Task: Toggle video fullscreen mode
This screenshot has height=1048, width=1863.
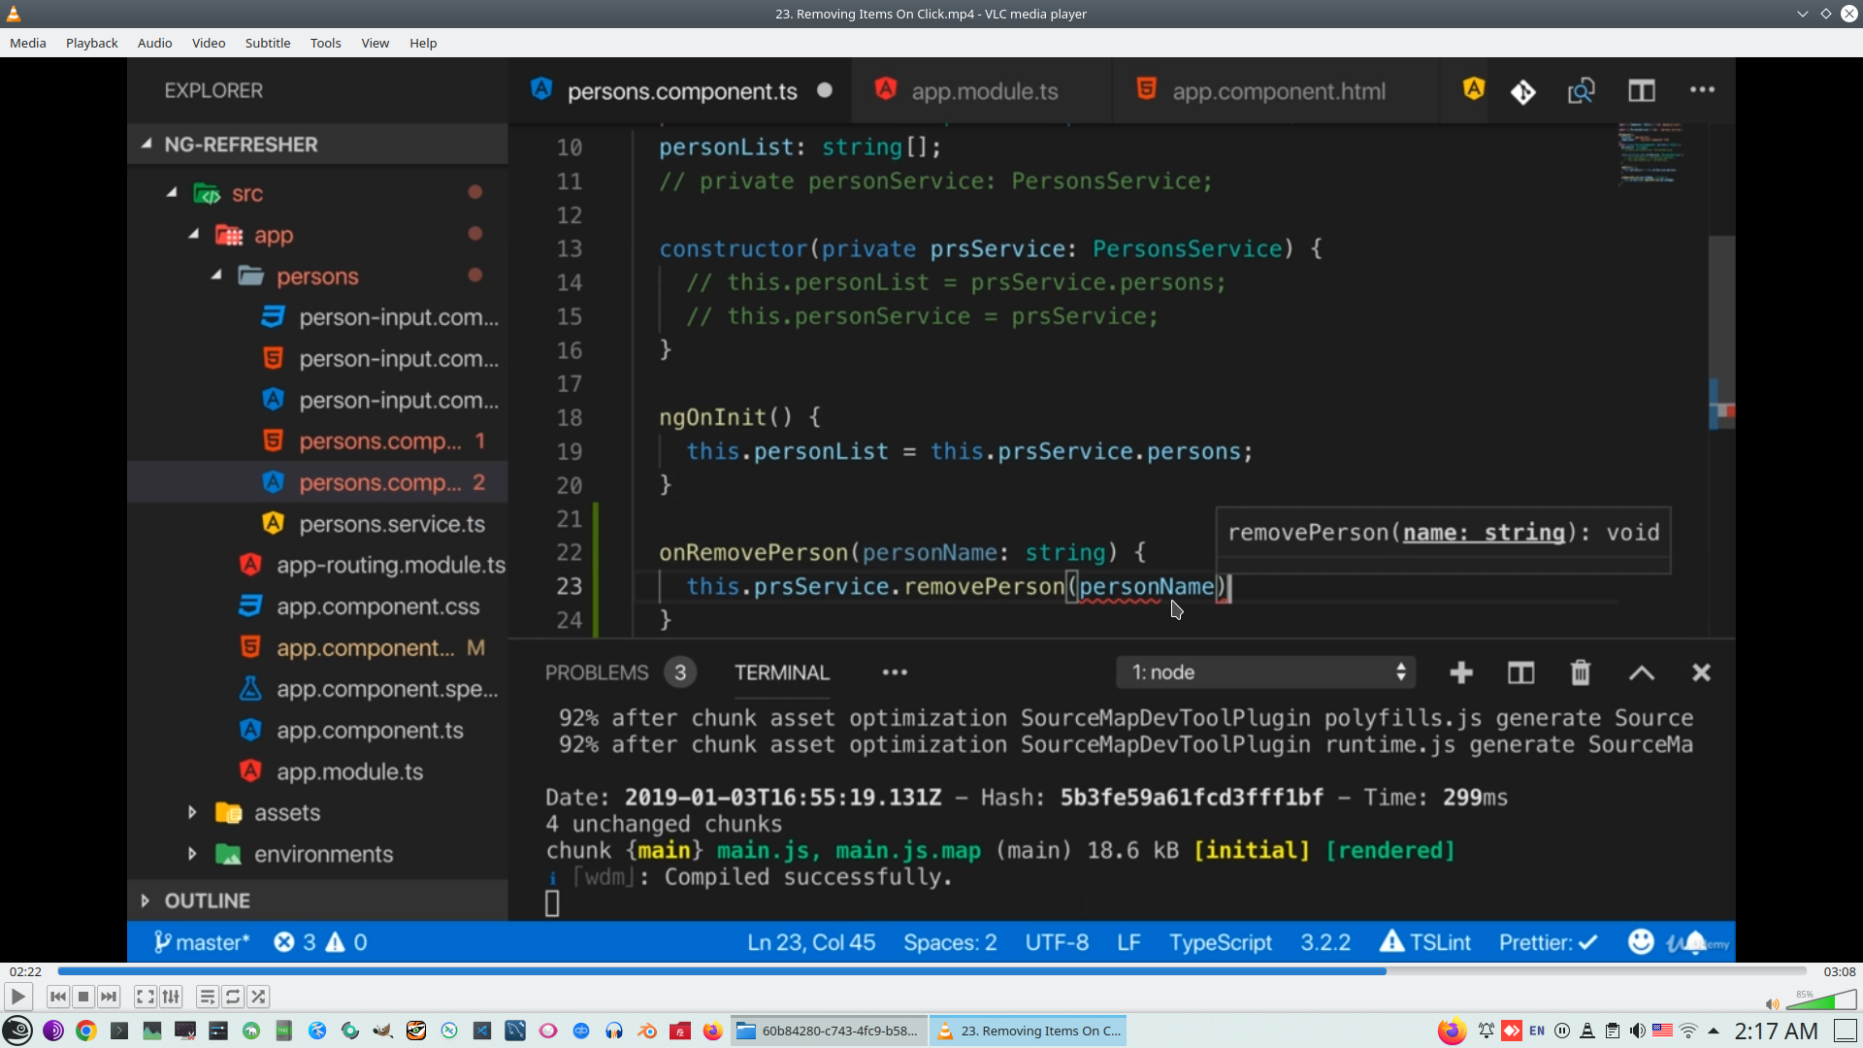Action: pos(145,997)
